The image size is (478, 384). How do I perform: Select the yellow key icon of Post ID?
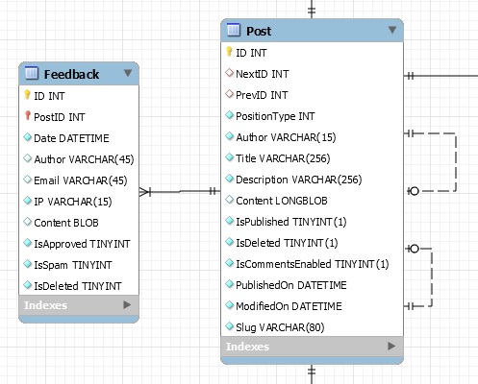pyautogui.click(x=229, y=52)
